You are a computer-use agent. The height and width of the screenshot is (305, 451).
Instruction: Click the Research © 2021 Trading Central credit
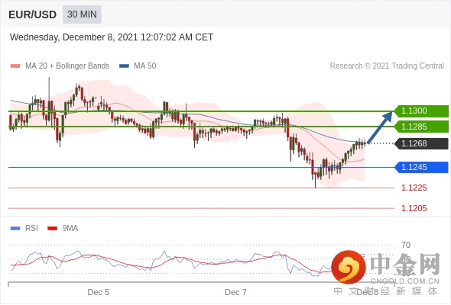(387, 66)
